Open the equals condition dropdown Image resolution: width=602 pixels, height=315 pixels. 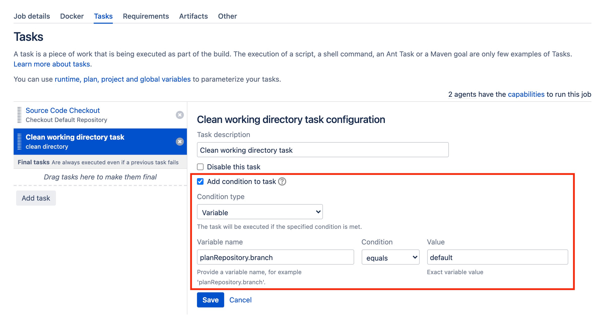point(390,257)
